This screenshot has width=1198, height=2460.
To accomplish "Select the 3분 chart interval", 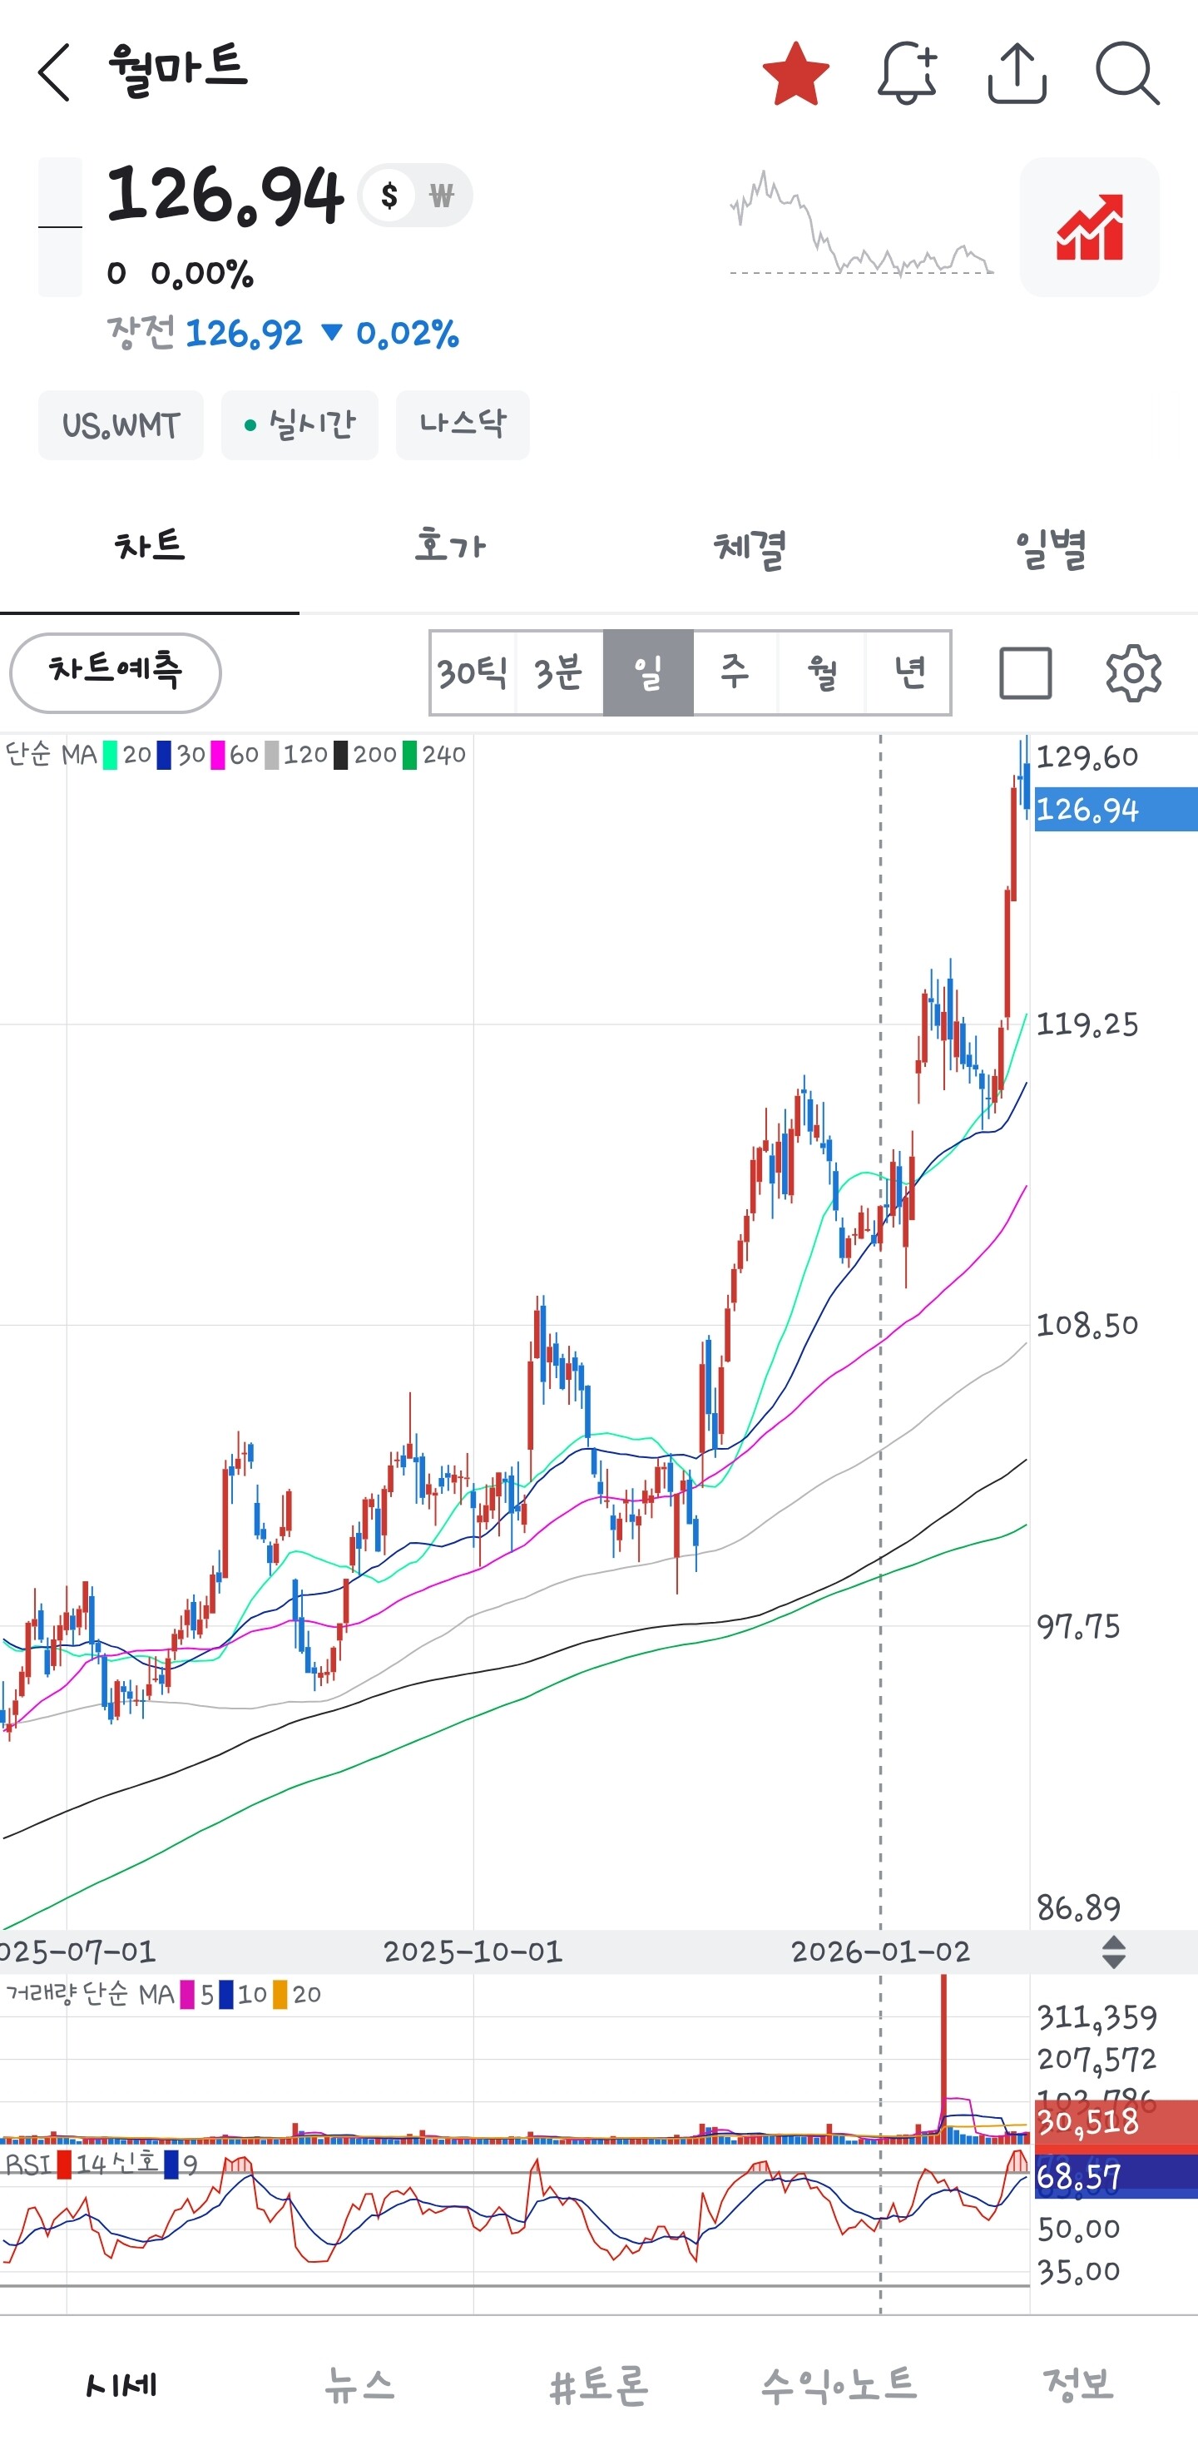I will [559, 673].
